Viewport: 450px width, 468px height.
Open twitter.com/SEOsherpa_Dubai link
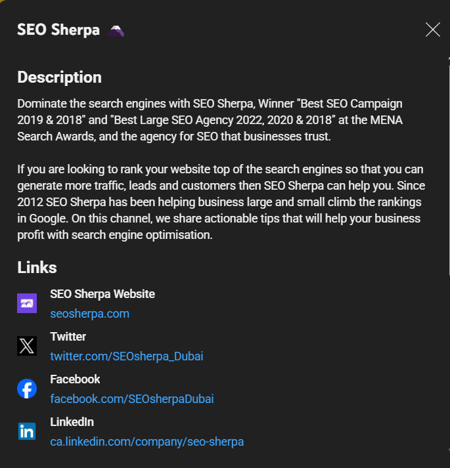[x=127, y=356]
